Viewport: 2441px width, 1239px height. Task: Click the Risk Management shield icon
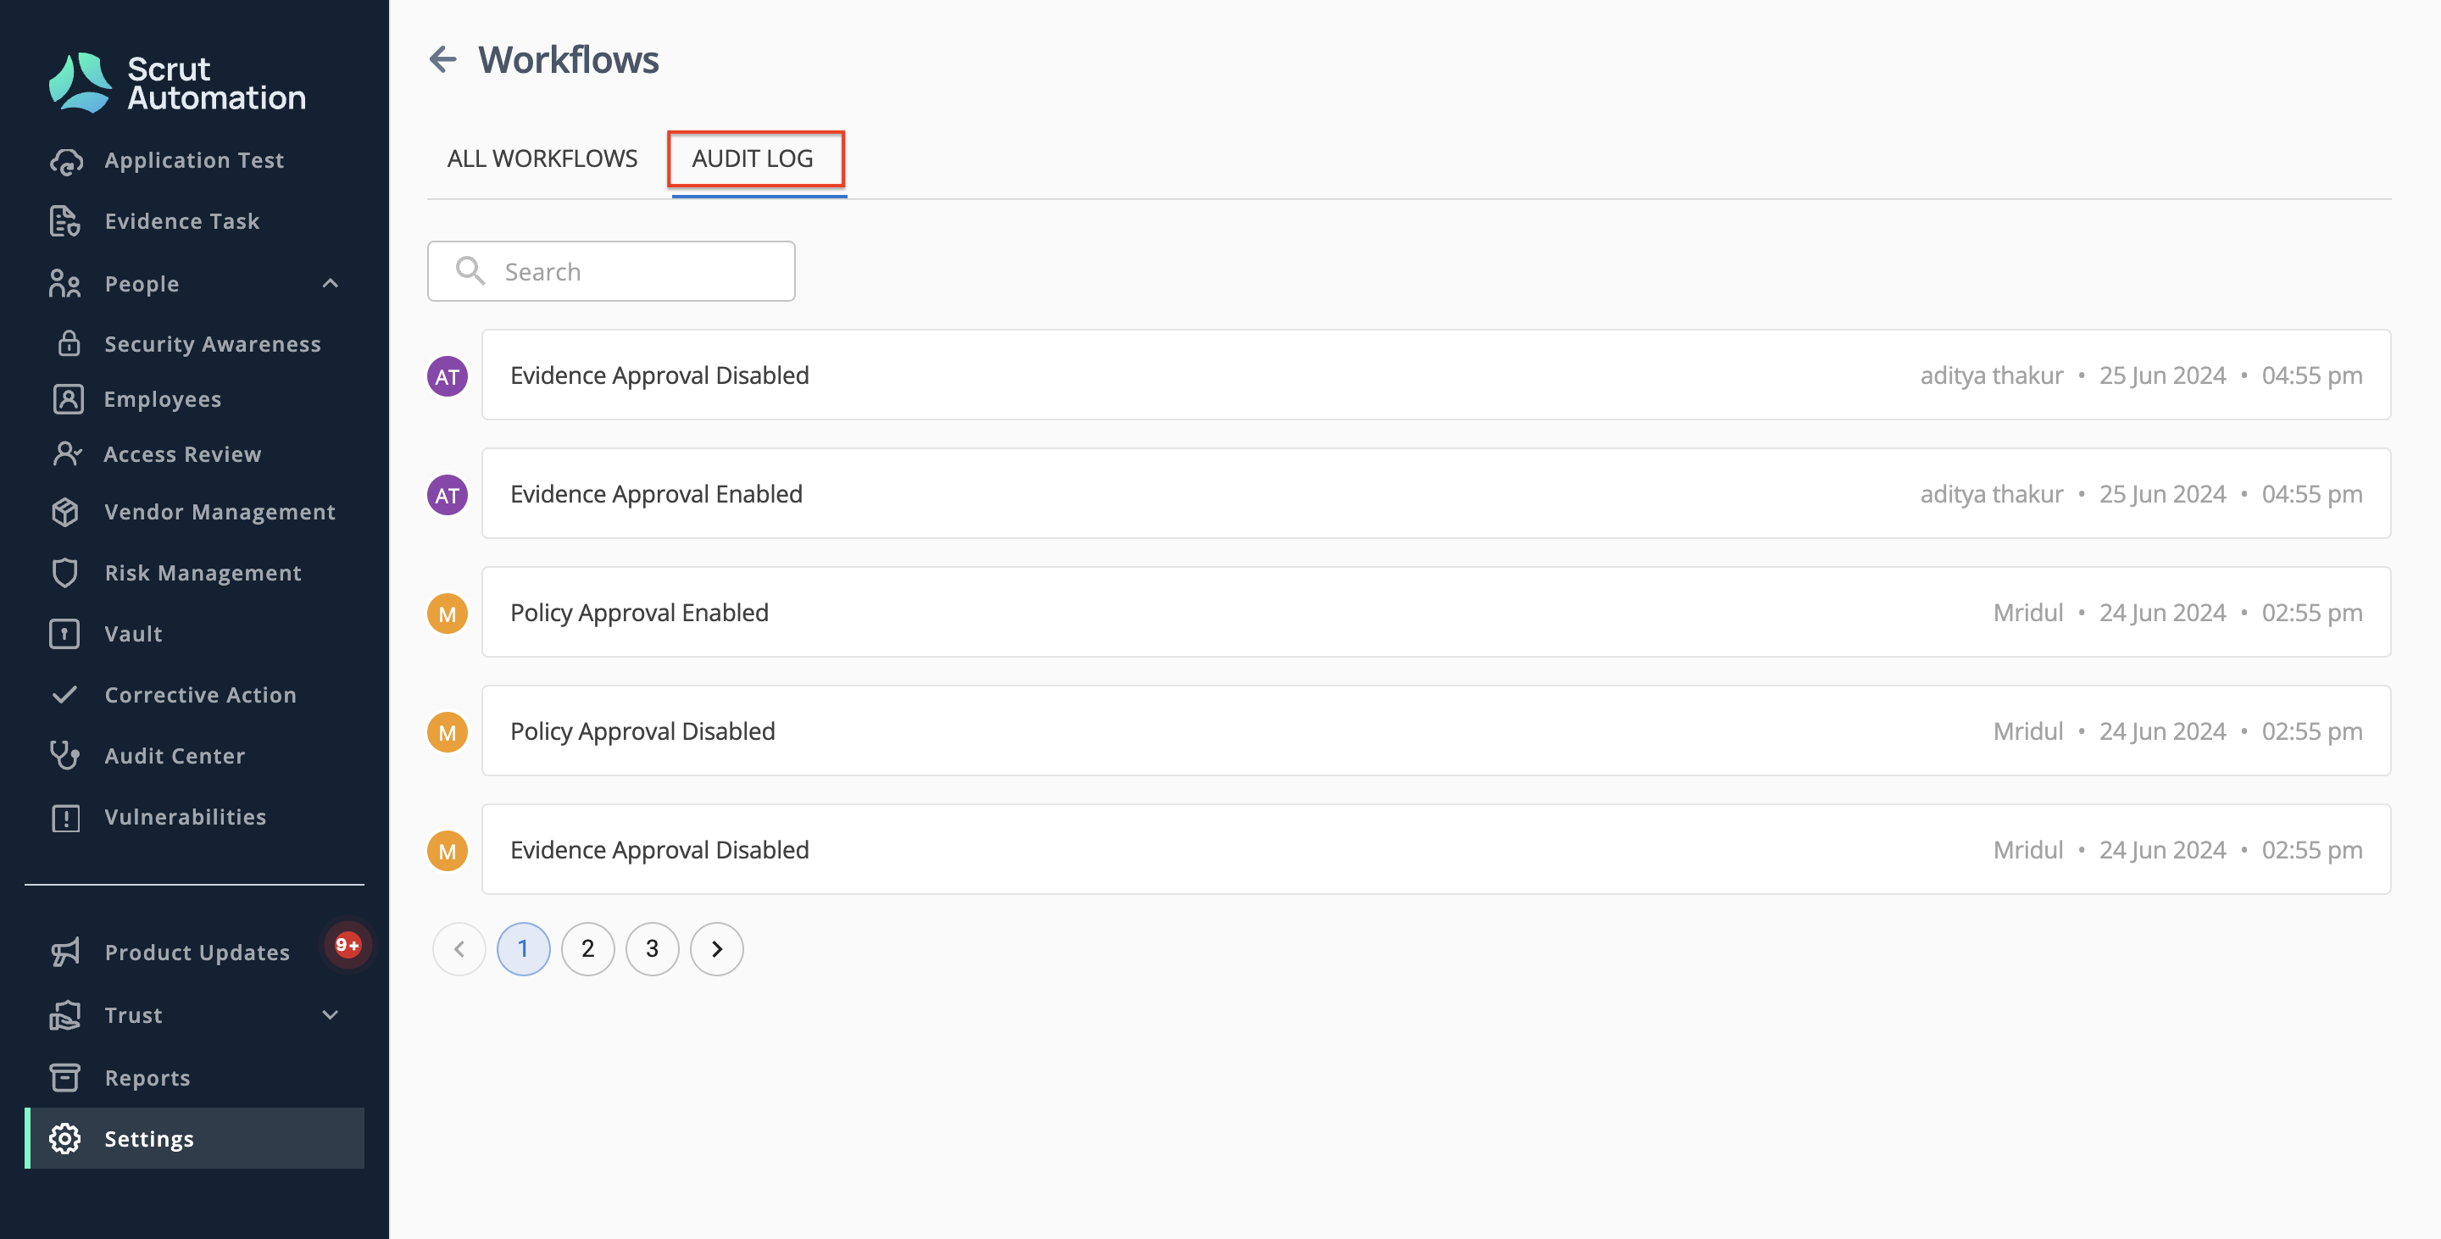[64, 572]
